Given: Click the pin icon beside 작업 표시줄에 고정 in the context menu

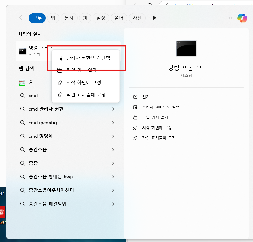Looking at the screenshot, I should [60, 95].
